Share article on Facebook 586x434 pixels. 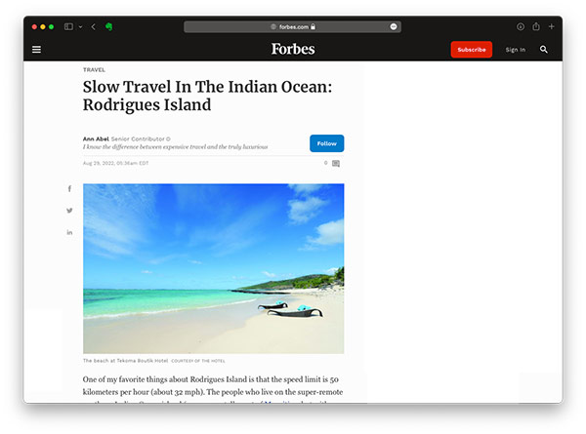point(69,189)
